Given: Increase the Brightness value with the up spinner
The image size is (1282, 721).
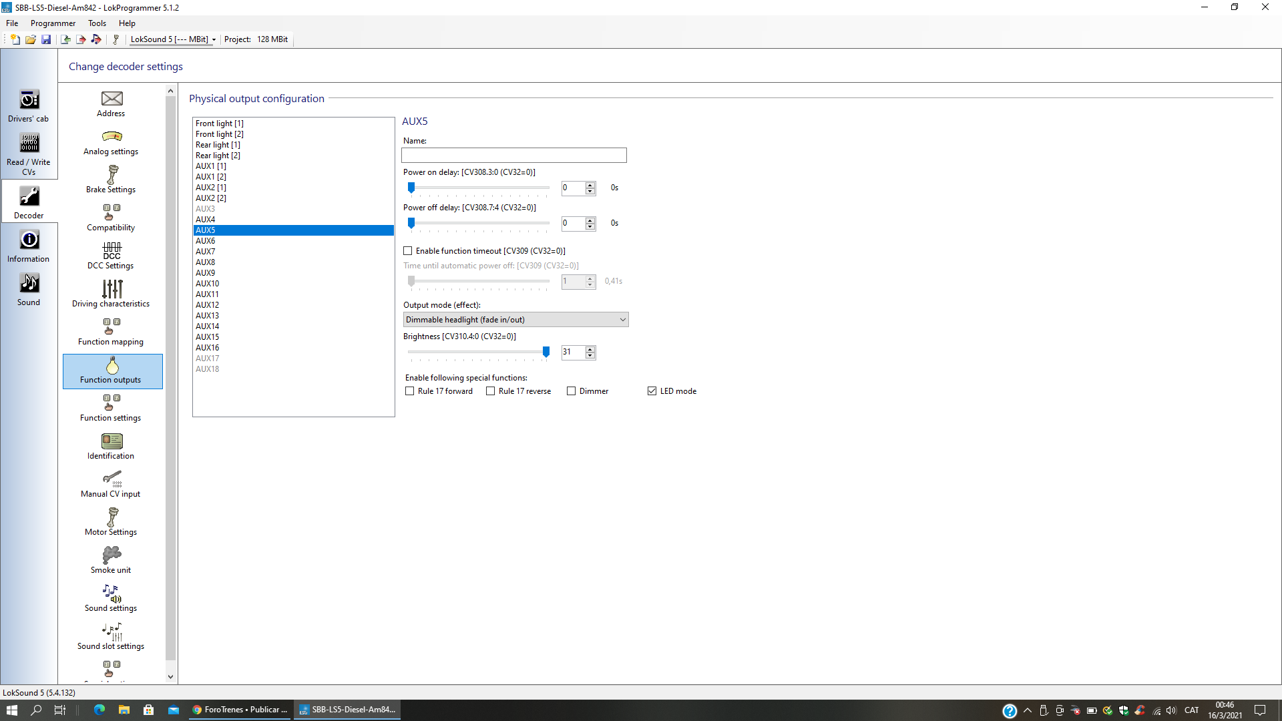Looking at the screenshot, I should (x=590, y=348).
